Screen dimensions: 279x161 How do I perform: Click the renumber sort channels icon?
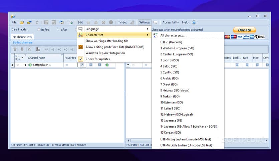point(38,49)
